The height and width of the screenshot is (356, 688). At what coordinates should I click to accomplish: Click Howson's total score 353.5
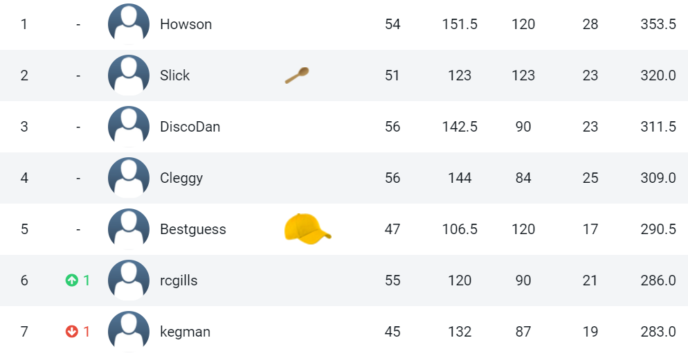[658, 24]
